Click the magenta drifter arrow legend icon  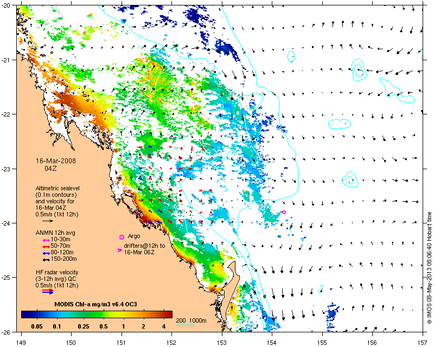(120, 250)
